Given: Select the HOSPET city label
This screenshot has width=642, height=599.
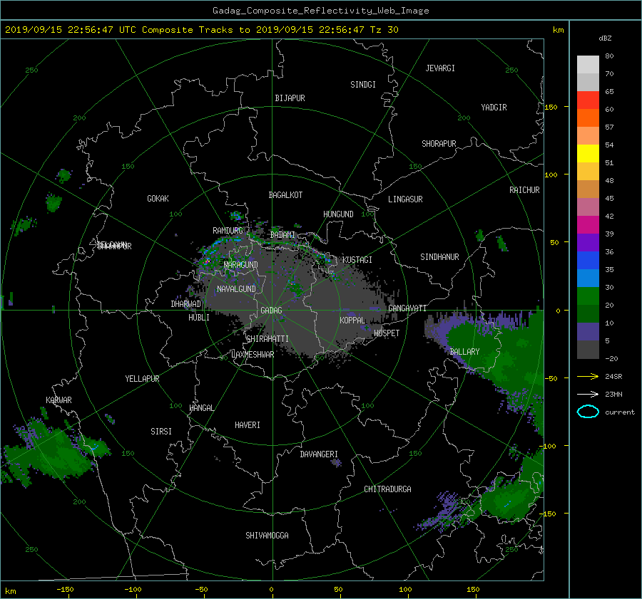Looking at the screenshot, I should [387, 333].
